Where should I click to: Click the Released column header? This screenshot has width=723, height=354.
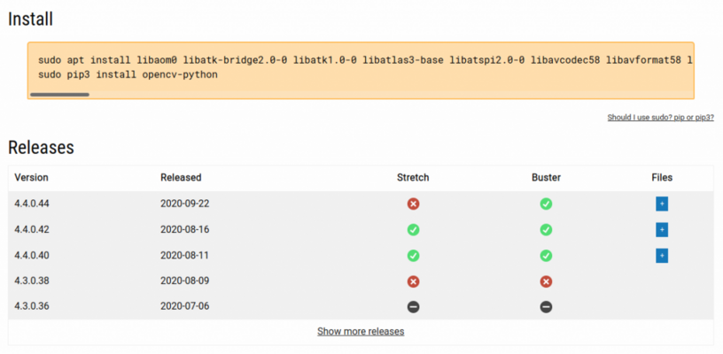tap(181, 178)
